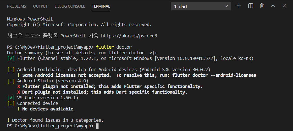Open the https://aka.ms/pscore6 link
This screenshot has width=293, height=131.
click(x=129, y=36)
